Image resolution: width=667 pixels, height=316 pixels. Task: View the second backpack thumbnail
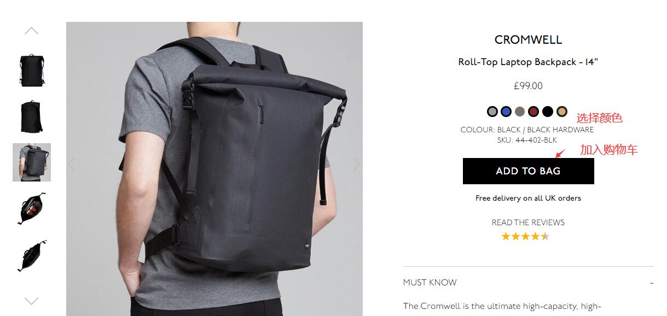tap(32, 116)
